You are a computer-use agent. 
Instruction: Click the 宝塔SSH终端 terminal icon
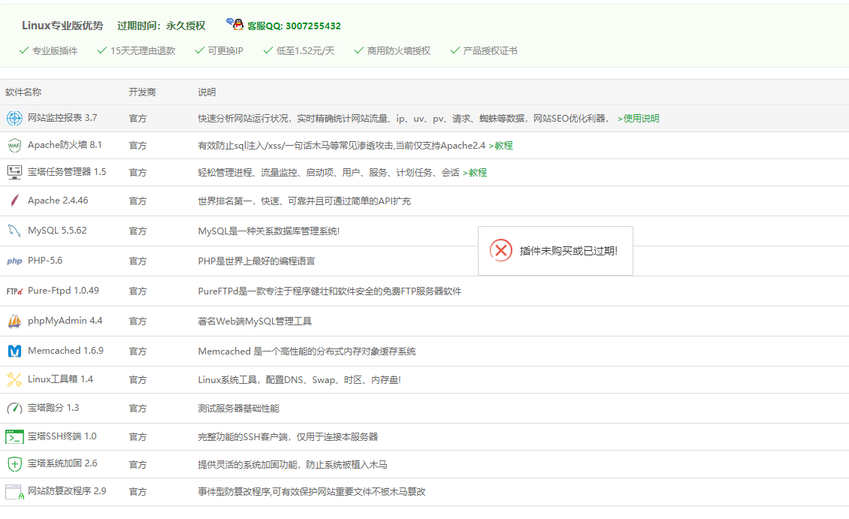pos(14,436)
